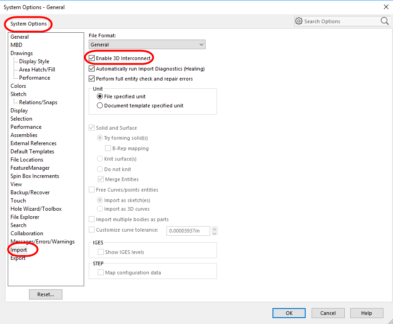The height and width of the screenshot is (324, 393).
Task: Select Collaboration option
Action: (x=27, y=233)
